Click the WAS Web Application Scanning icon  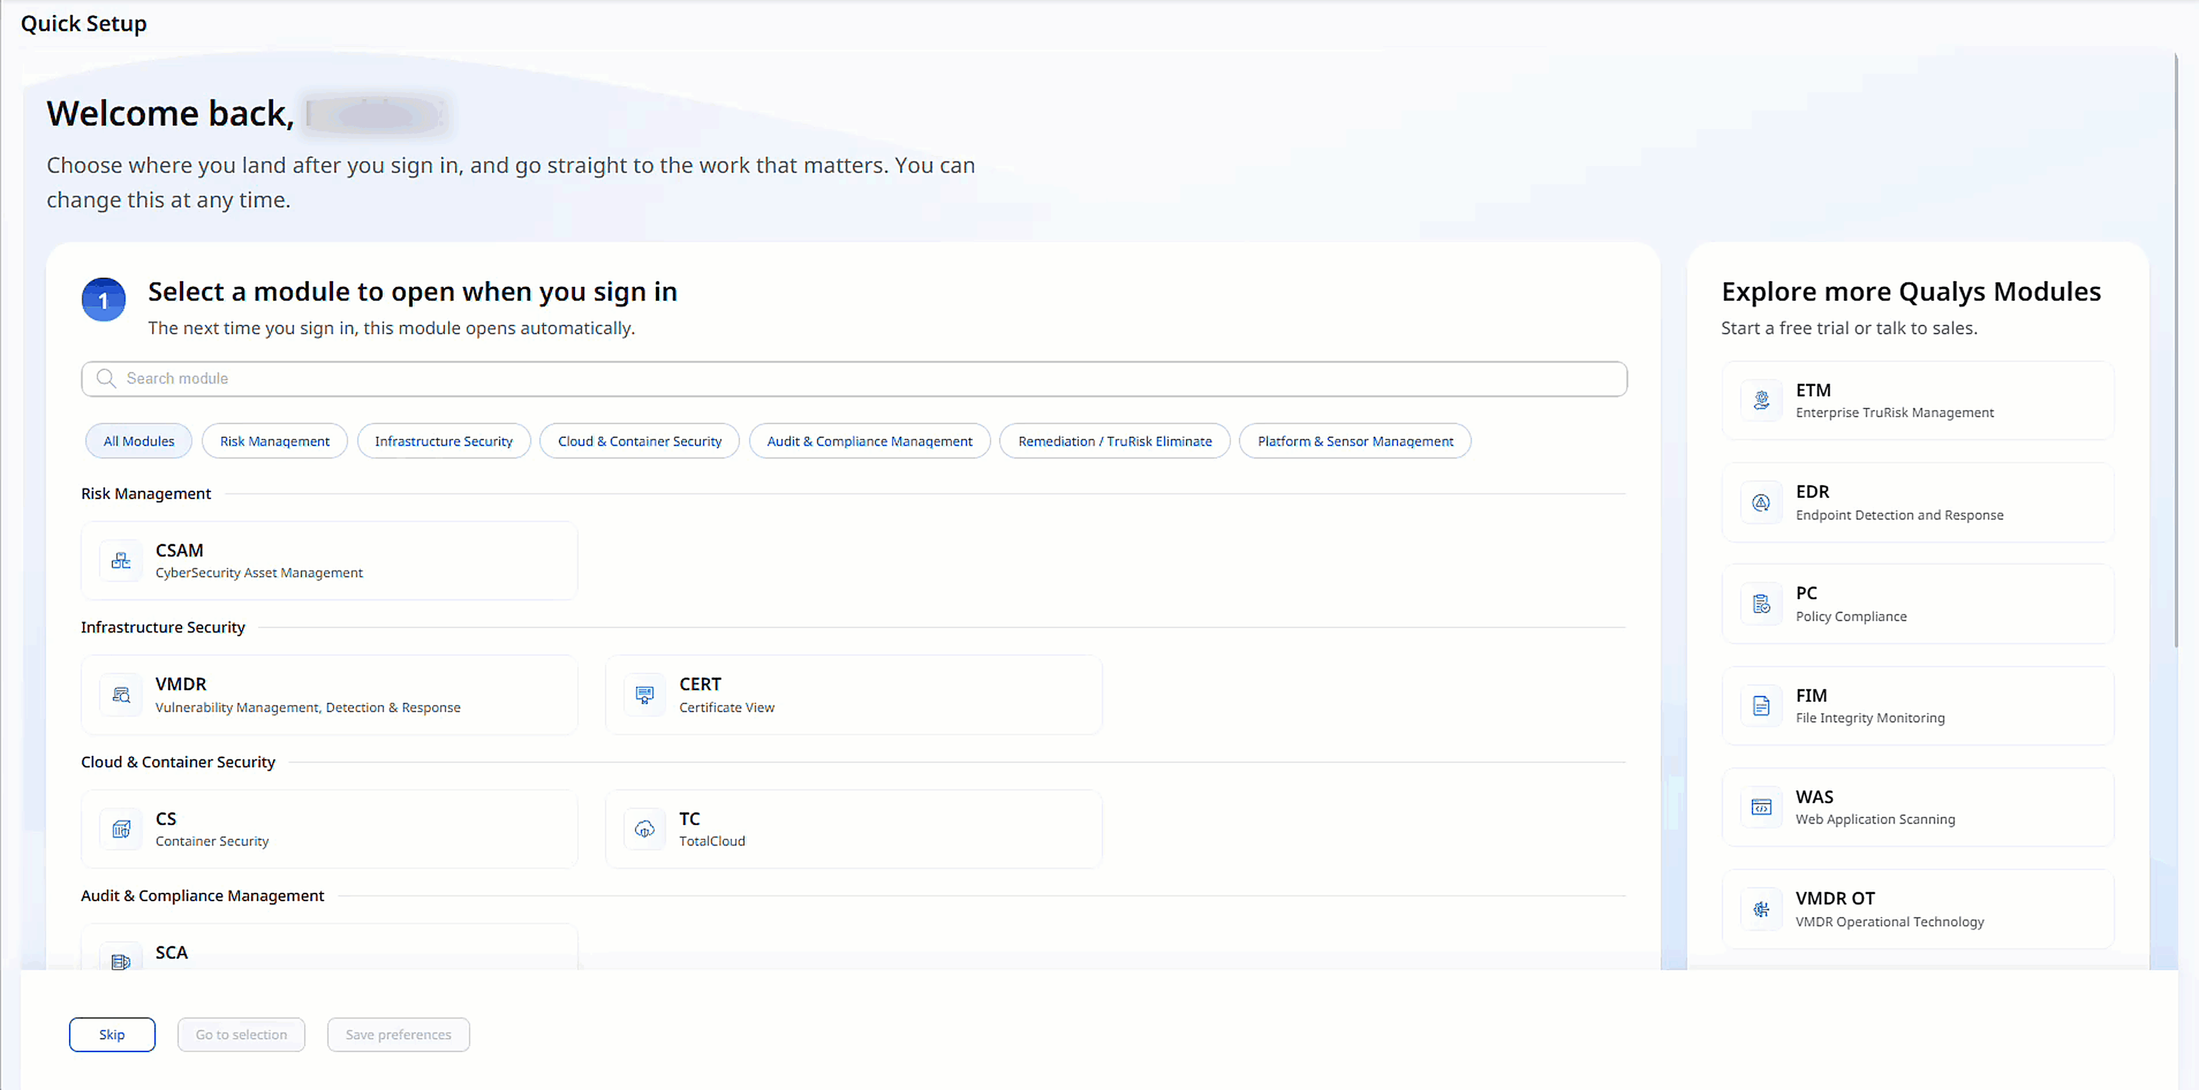point(1761,808)
